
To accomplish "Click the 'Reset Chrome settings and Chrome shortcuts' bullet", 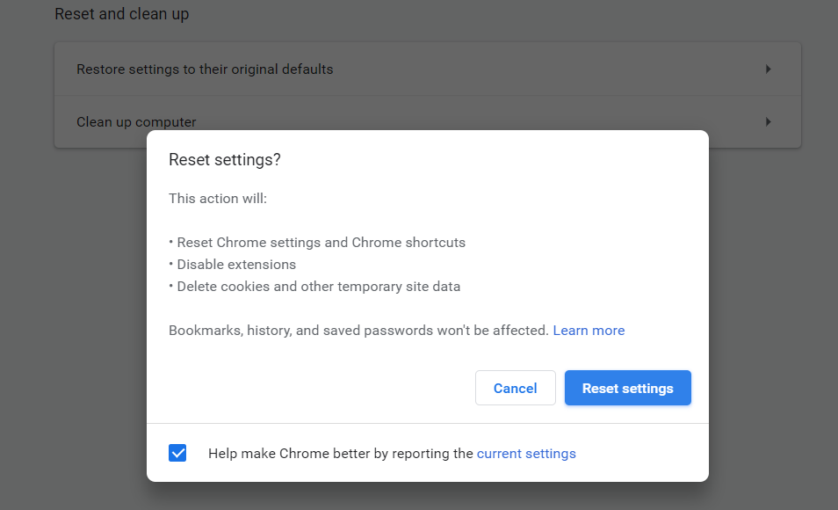I will click(x=321, y=243).
